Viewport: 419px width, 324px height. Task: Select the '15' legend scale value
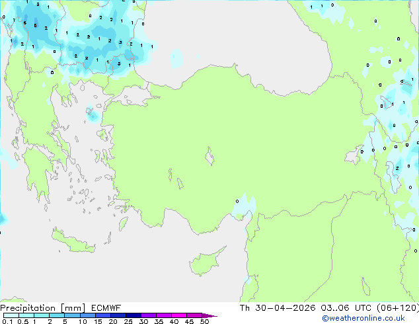pos(98,321)
